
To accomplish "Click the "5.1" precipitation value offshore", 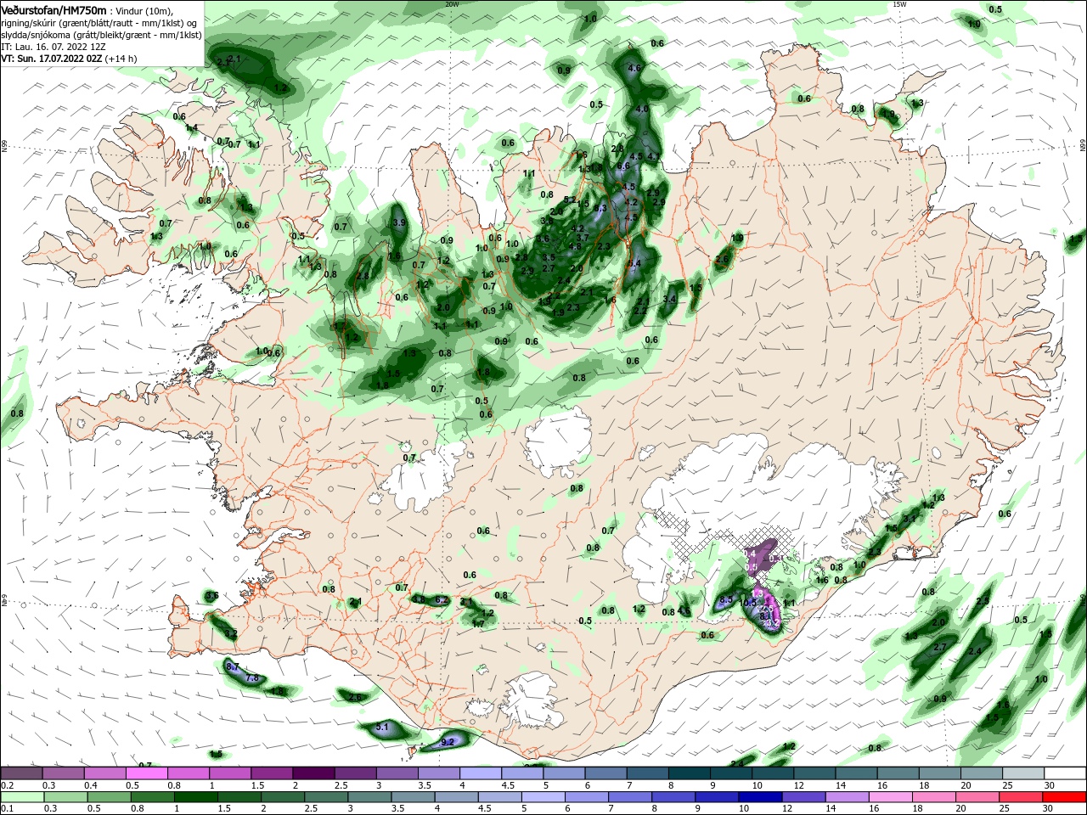I will (x=382, y=727).
